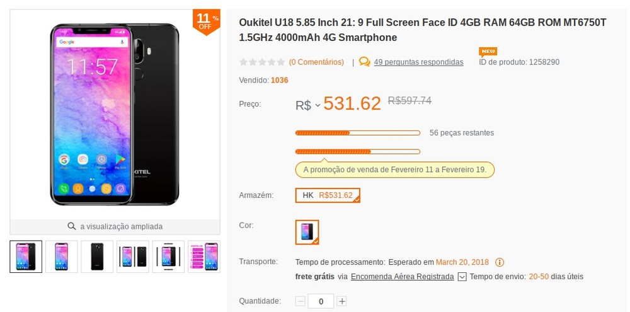Select the third thumbnail of black back
Screen dimensions: 630x312
point(97,257)
